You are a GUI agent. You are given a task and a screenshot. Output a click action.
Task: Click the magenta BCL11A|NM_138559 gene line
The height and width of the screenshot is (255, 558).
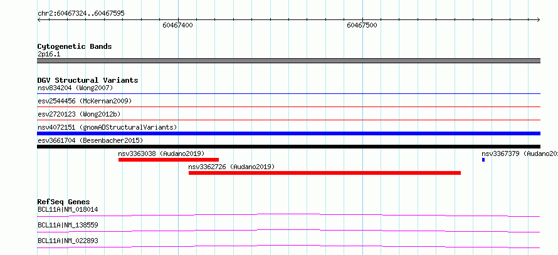click(288, 231)
